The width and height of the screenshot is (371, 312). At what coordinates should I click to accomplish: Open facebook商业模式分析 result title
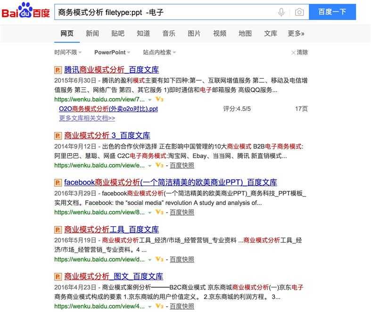[x=171, y=182]
